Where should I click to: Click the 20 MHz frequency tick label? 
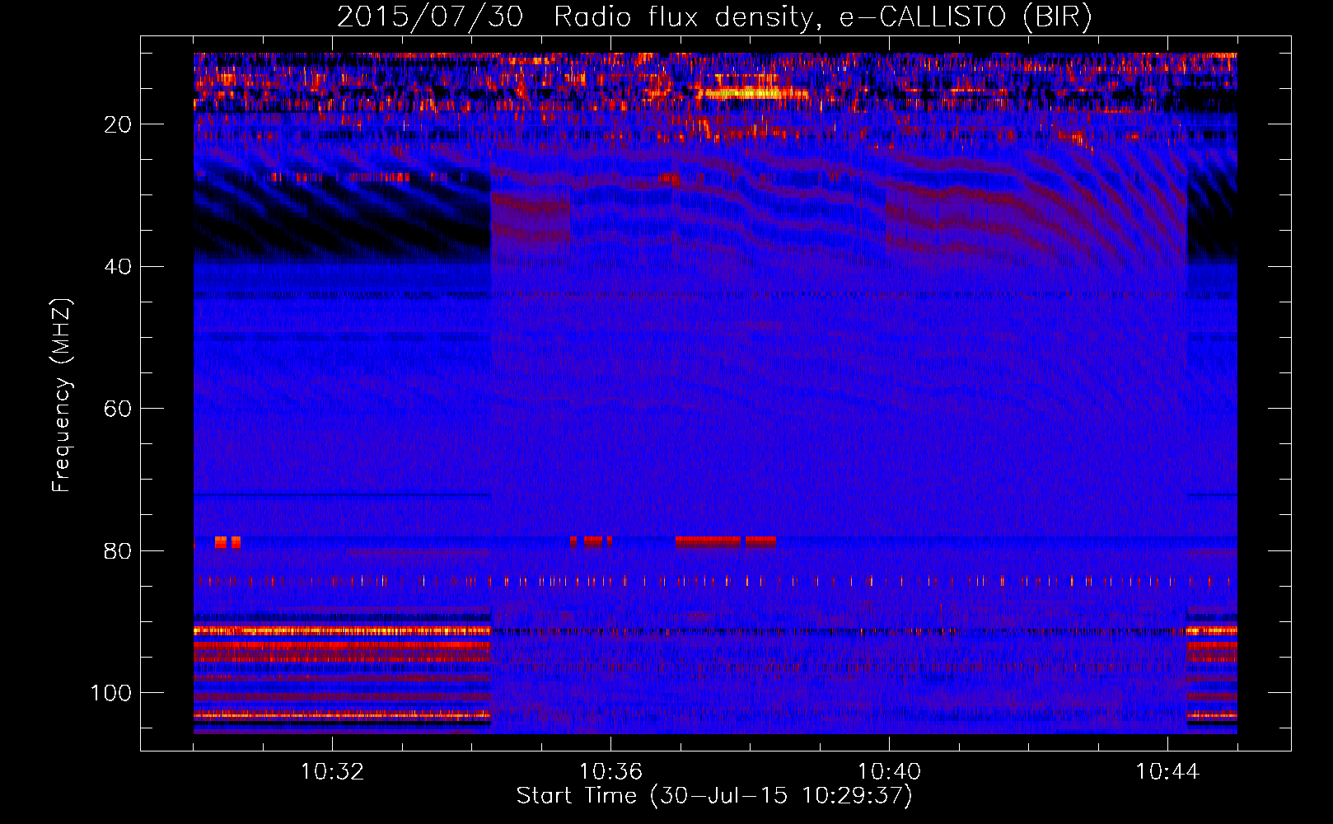point(119,124)
